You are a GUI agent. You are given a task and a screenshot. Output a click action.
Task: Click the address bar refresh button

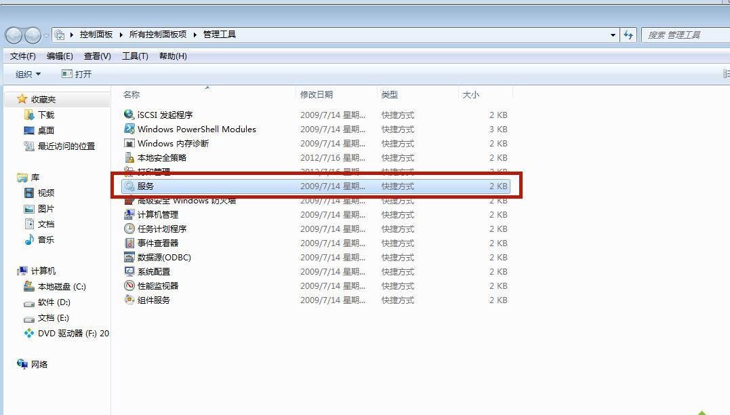628,35
